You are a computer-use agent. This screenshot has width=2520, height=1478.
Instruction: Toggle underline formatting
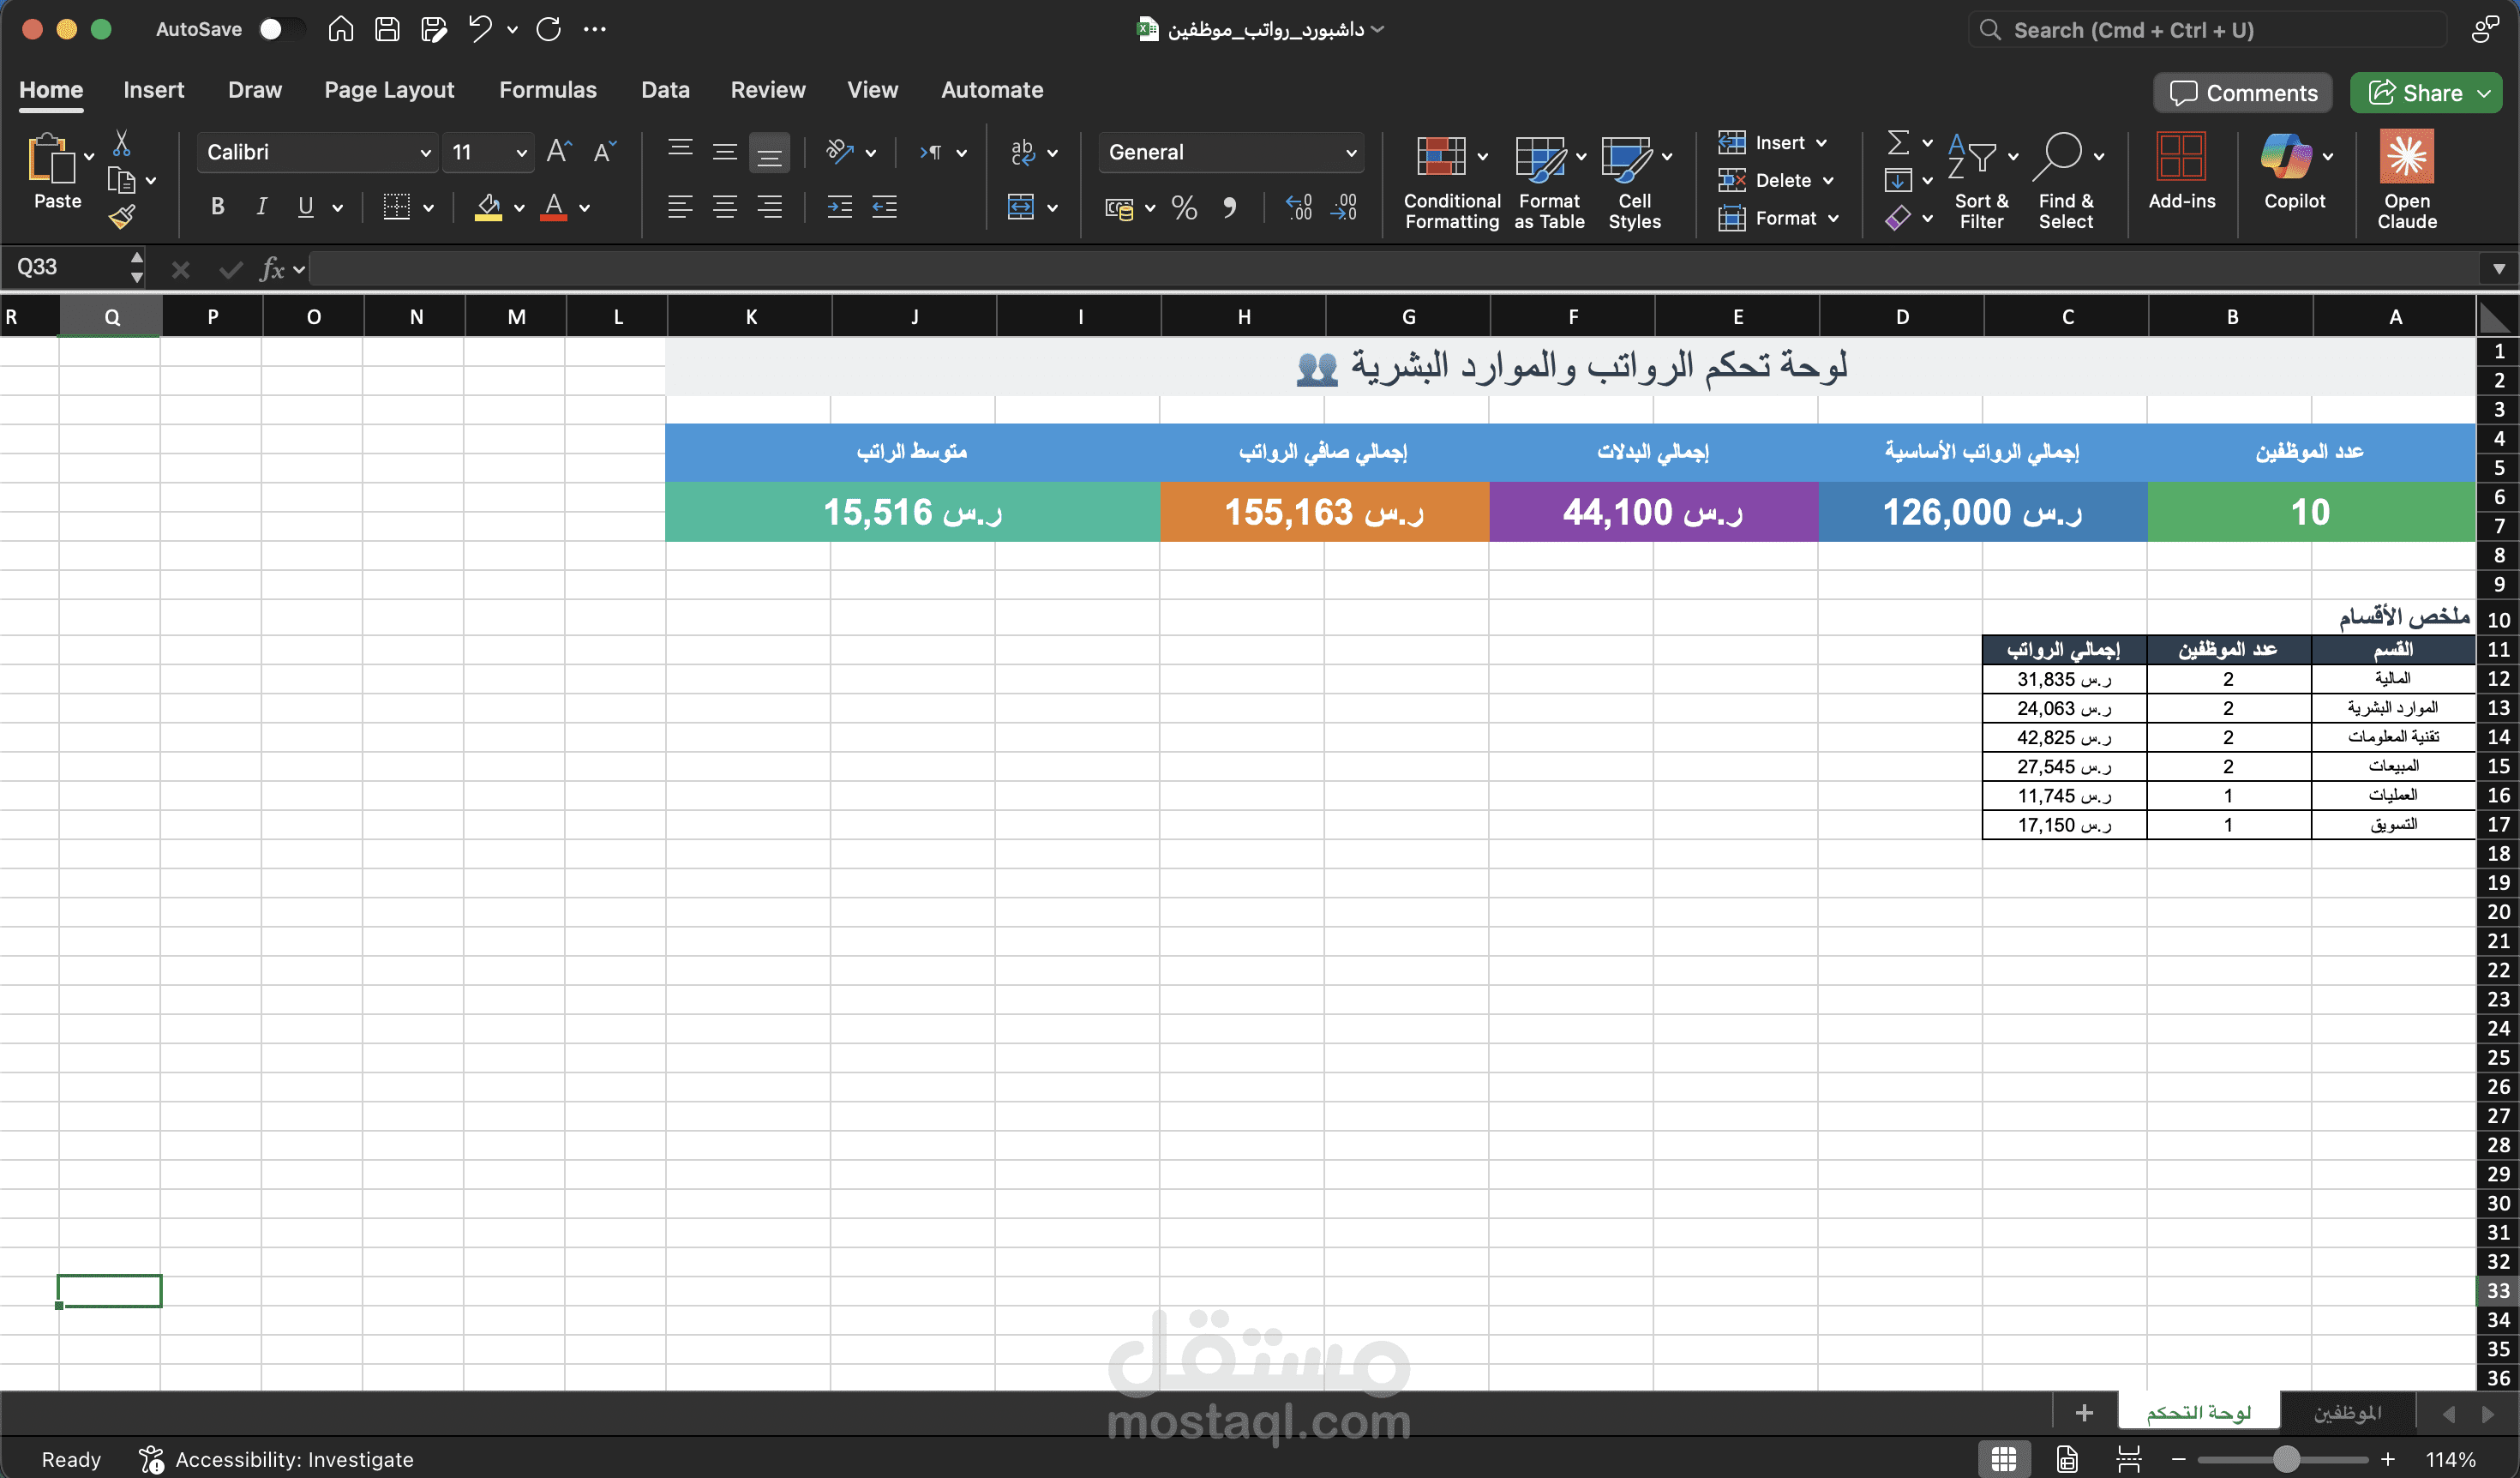304,207
